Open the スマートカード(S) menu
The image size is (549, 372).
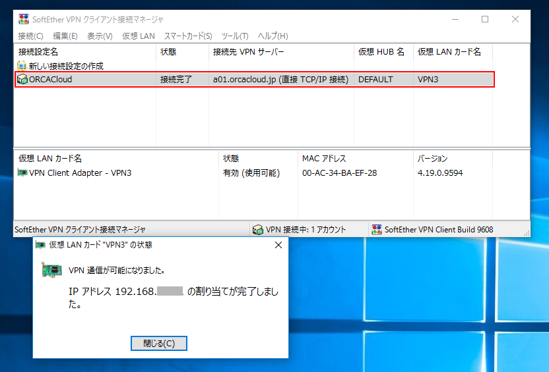coord(188,36)
